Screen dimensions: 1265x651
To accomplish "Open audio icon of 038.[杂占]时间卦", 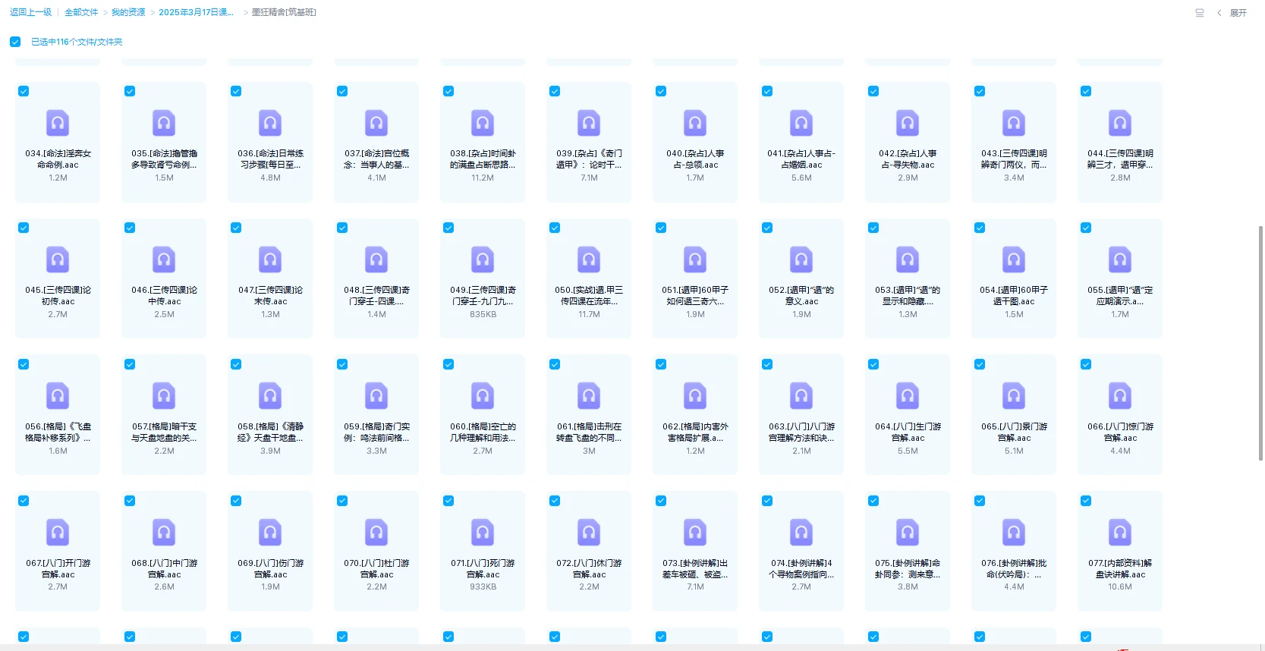I will coord(483,123).
